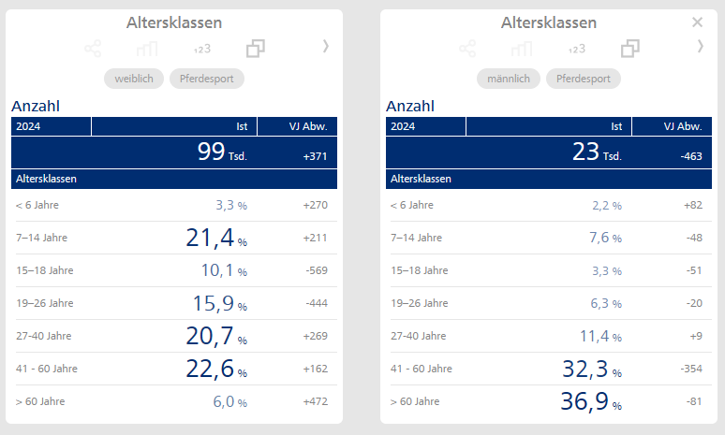725x435 pixels.
Task: Select the > 60 Jahre row in männlich table
Action: (549, 401)
